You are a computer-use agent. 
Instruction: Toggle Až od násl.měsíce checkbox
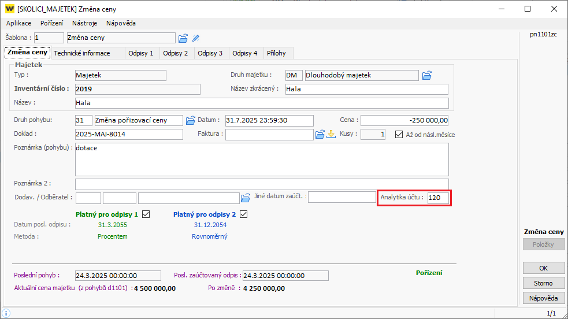[x=399, y=134]
